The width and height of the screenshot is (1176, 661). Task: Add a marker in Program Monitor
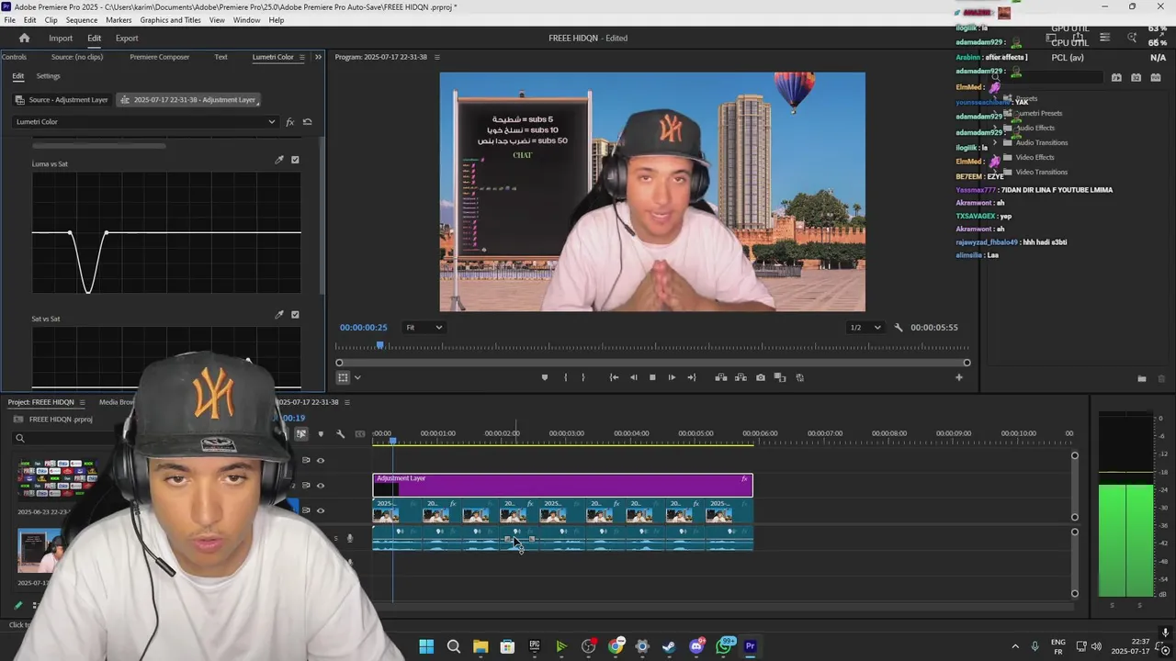point(545,377)
